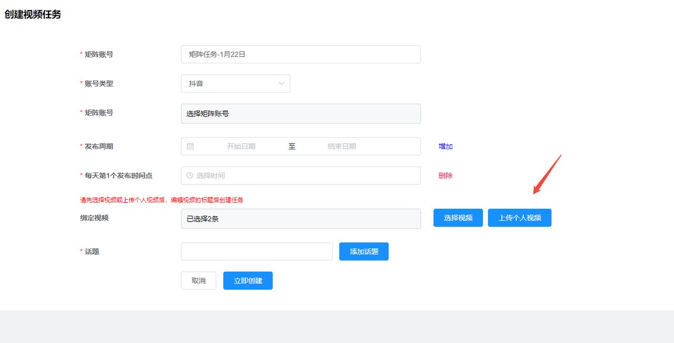Click the 已选择2条 bound video field
This screenshot has height=343, width=674.
(300, 219)
